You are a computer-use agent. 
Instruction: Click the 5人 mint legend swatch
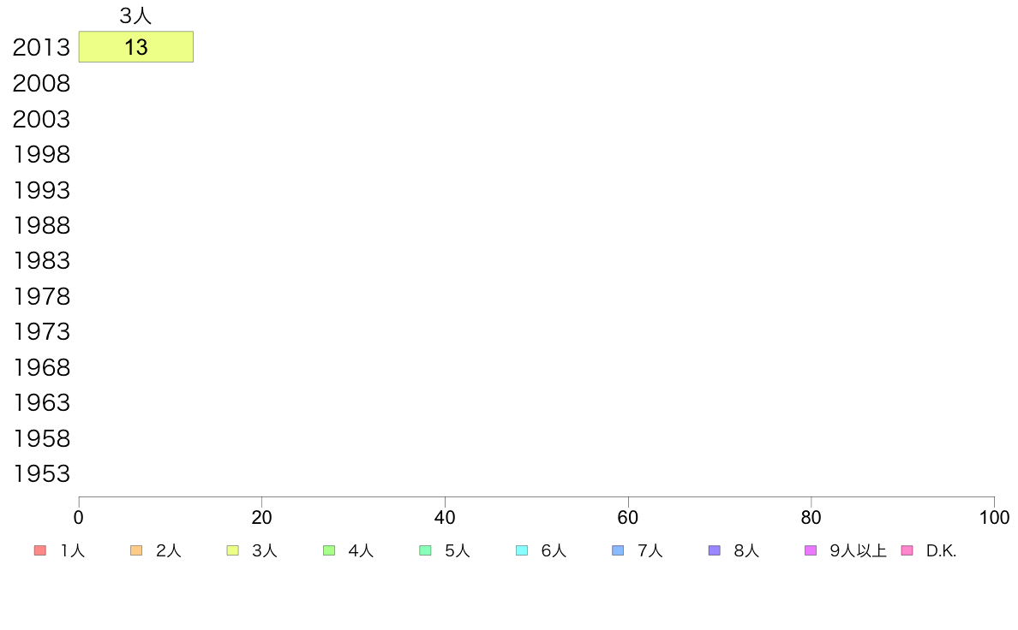425,551
